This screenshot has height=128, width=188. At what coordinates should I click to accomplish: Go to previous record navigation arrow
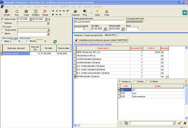click(x=57, y=11)
